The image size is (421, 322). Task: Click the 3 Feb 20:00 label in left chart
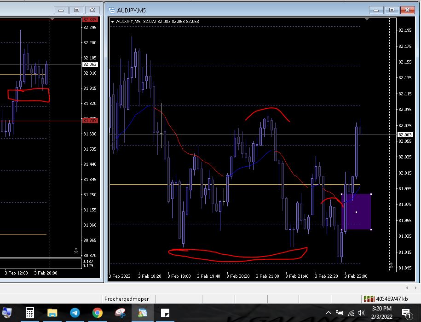point(46,273)
